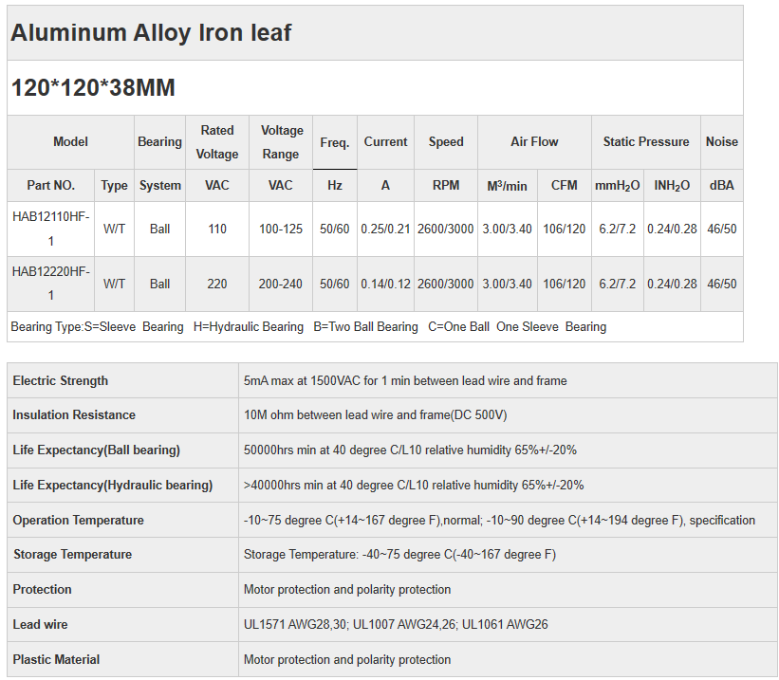Select the Insulation Resistance row label
This screenshot has width=779, height=680.
click(x=74, y=414)
